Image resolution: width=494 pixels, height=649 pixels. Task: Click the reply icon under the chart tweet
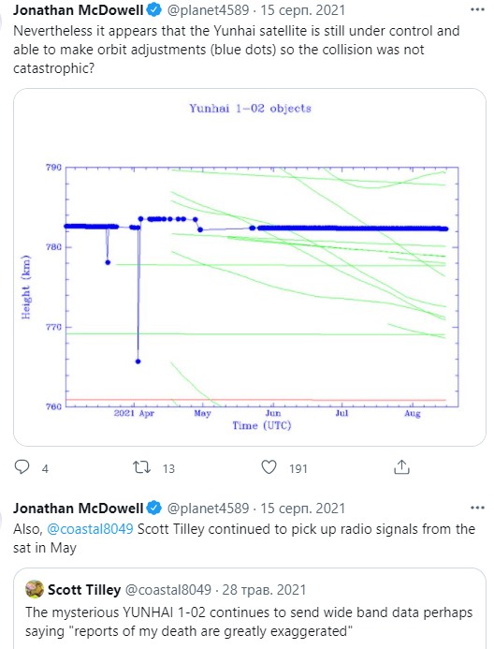(22, 467)
